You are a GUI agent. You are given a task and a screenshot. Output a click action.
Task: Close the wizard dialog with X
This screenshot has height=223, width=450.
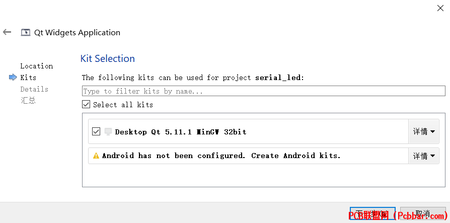pyautogui.click(x=440, y=9)
